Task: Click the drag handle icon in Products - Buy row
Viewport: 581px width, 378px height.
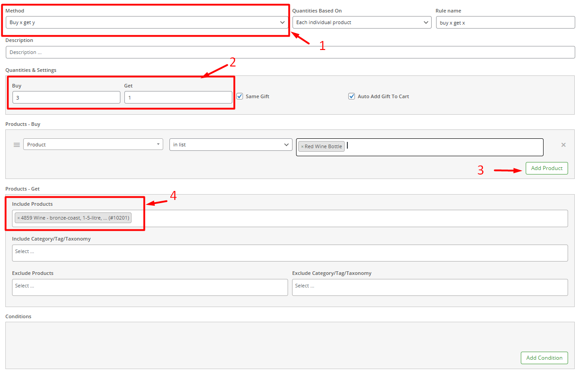Action: (16, 145)
